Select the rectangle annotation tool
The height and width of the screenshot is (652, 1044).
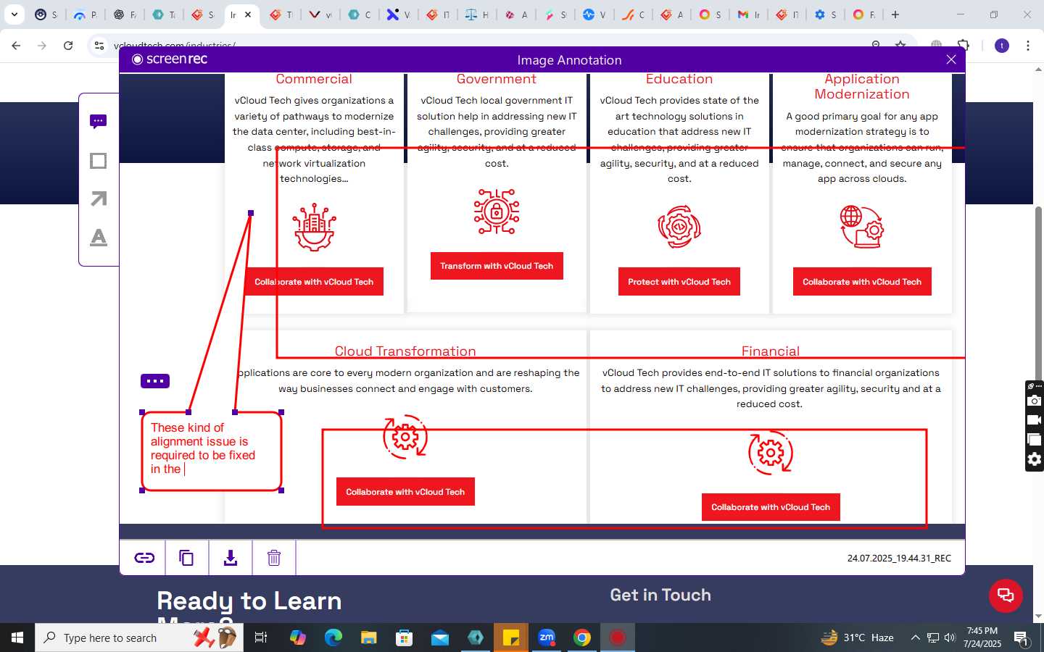coord(99,161)
